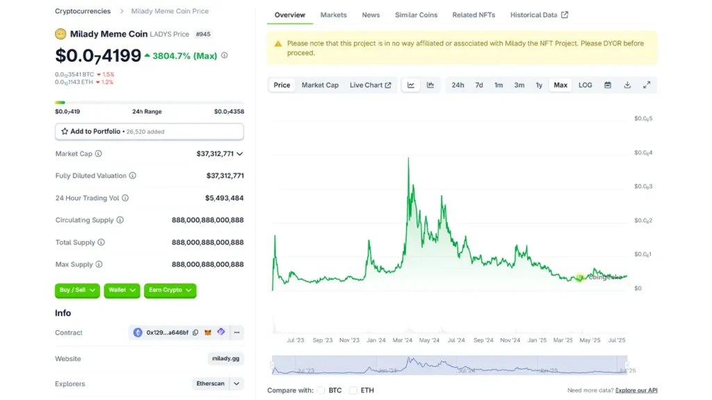Image resolution: width=712 pixels, height=400 pixels.
Task: Add token to MetaMask fox icon
Action: (x=208, y=333)
